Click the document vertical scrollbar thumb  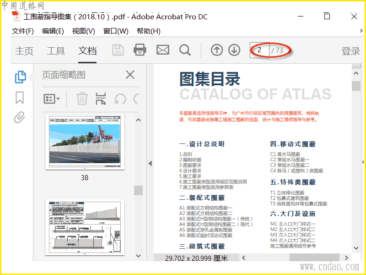(x=356, y=86)
